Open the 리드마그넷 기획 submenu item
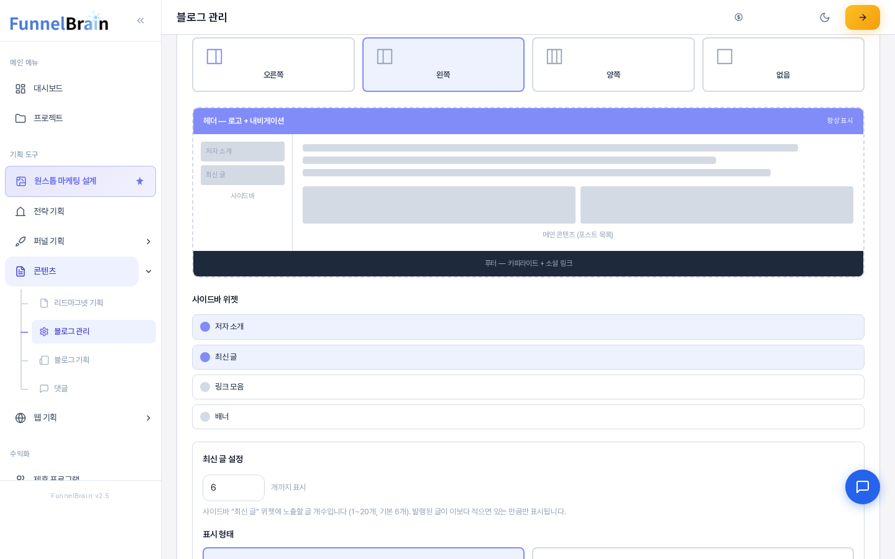 tap(94, 303)
